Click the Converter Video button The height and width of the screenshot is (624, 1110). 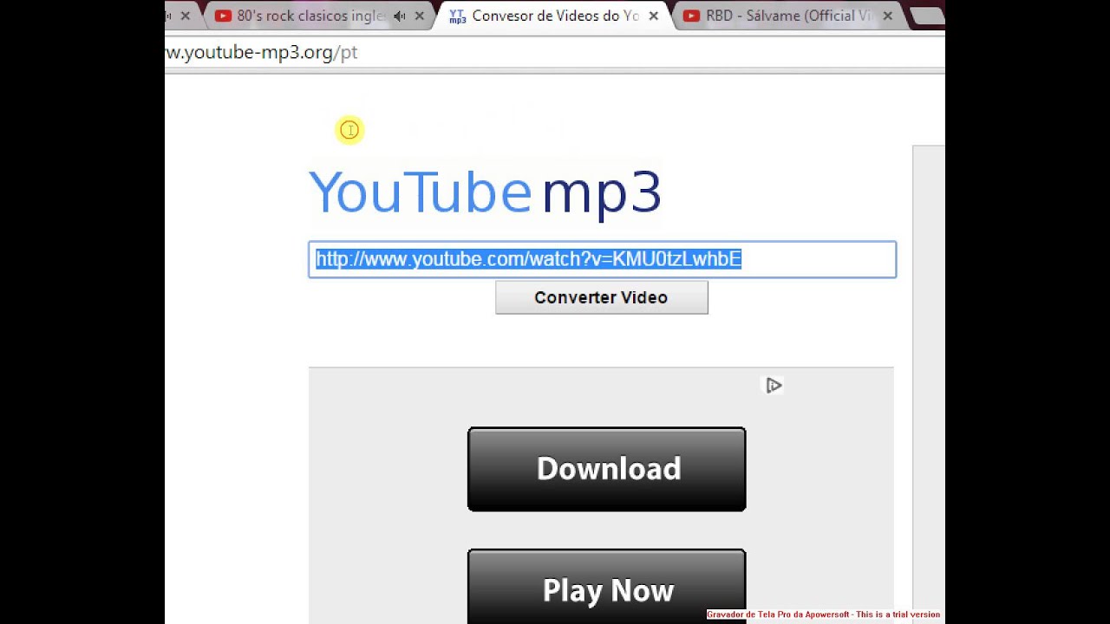click(x=601, y=297)
